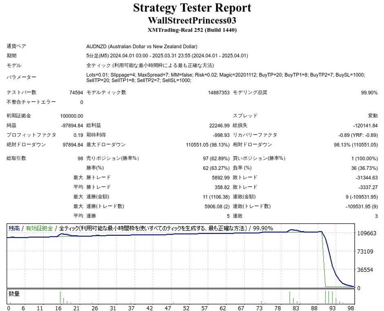Click largest losing trade -31344.63
Viewport: 384px width, 311px height.
[x=366, y=178]
